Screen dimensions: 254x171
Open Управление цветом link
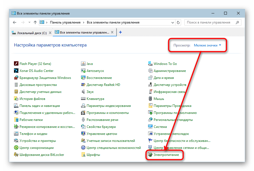coord(102,134)
